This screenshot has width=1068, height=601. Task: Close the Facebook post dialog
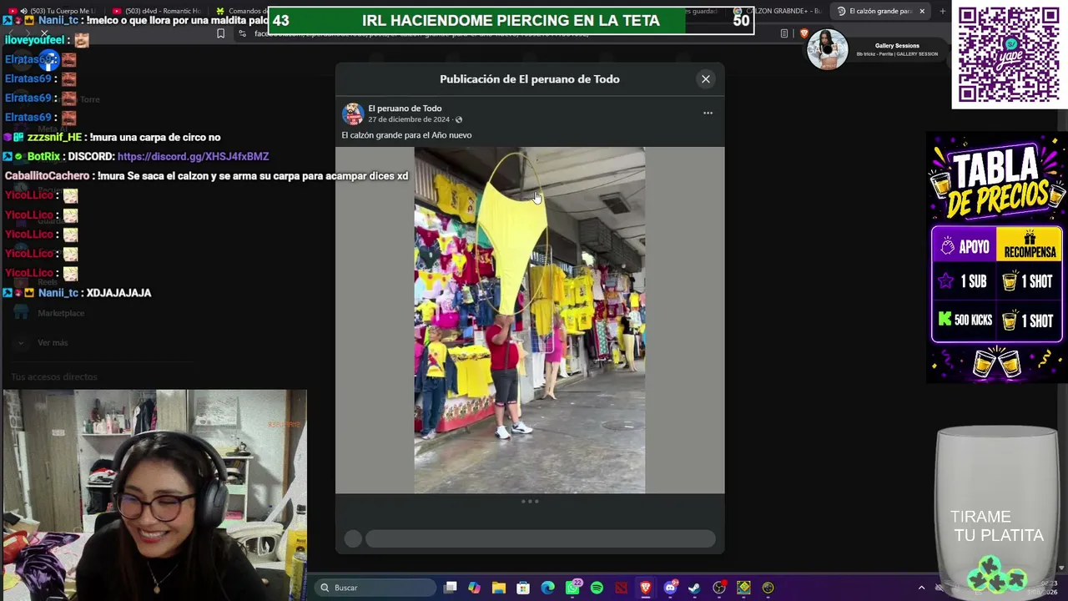pos(706,79)
